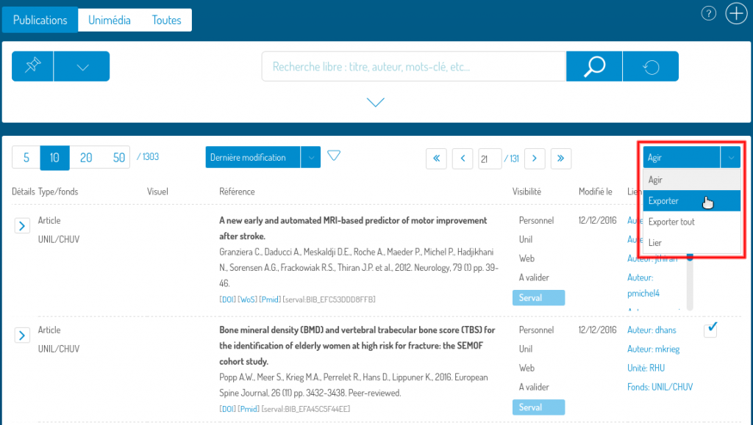Click the magnifier search button
This screenshot has width=753, height=425.
(594, 66)
